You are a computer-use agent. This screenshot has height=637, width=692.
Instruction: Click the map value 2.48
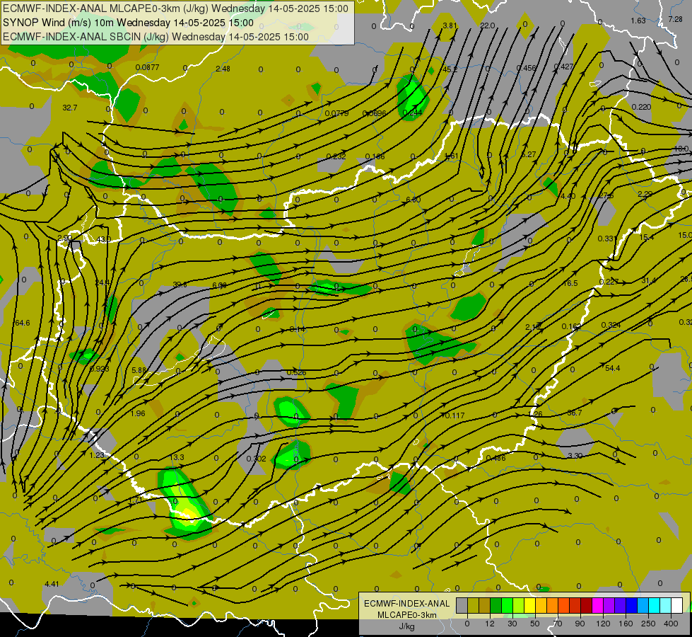pos(223,69)
